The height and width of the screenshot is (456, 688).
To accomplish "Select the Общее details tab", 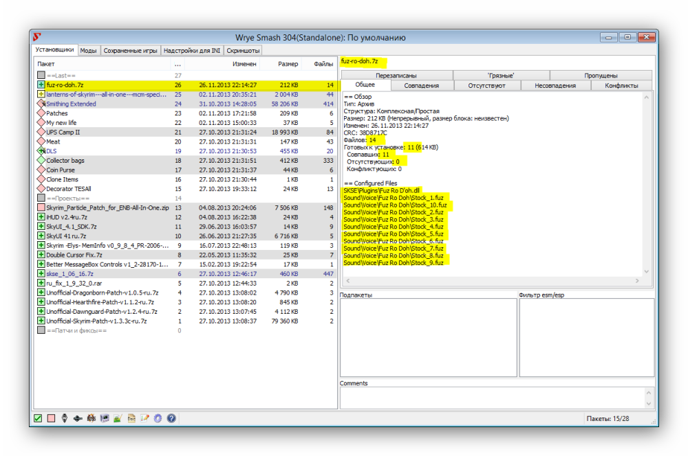I will [365, 85].
